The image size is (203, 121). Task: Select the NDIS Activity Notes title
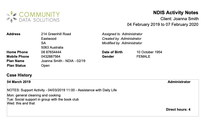(x=176, y=12)
